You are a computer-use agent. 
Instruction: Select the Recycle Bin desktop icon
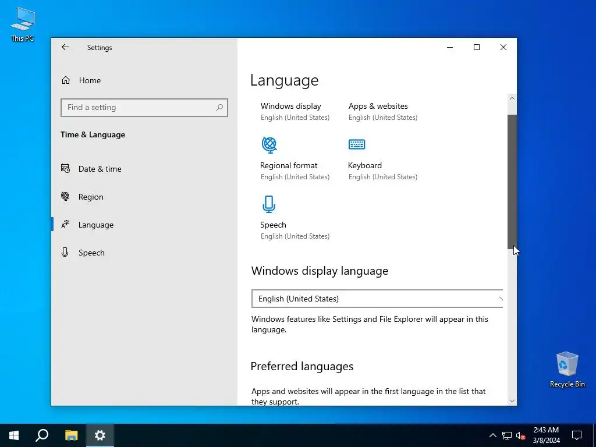[x=567, y=370]
